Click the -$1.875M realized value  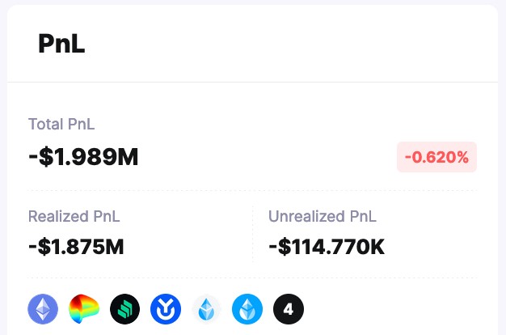76,246
